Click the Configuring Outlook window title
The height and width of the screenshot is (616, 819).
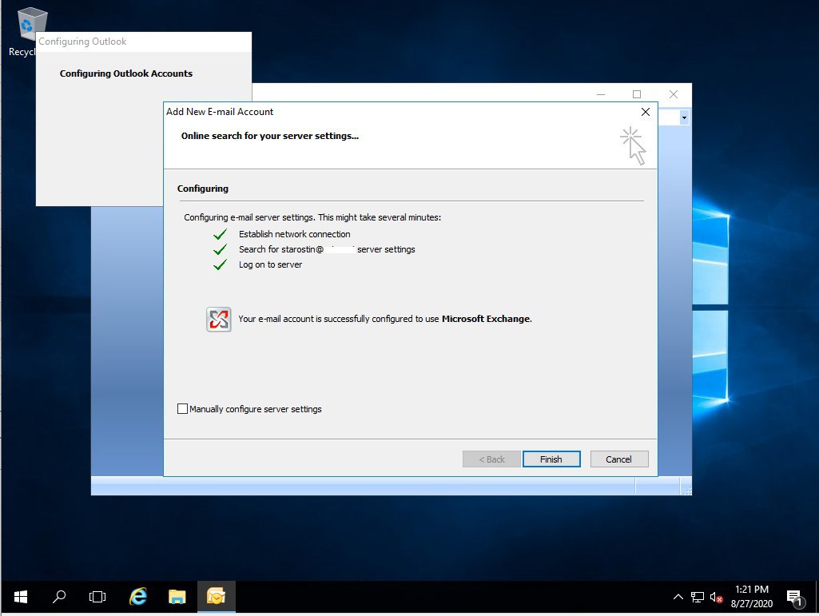point(82,42)
